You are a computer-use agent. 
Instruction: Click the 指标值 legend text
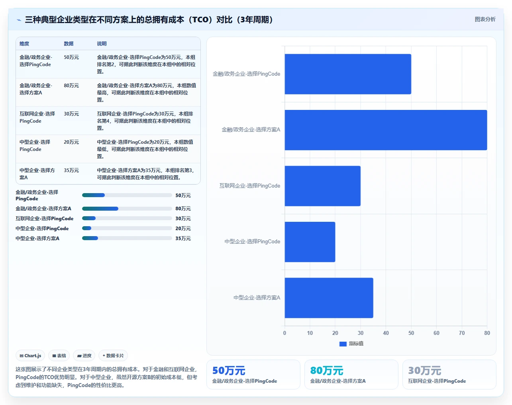(x=356, y=344)
